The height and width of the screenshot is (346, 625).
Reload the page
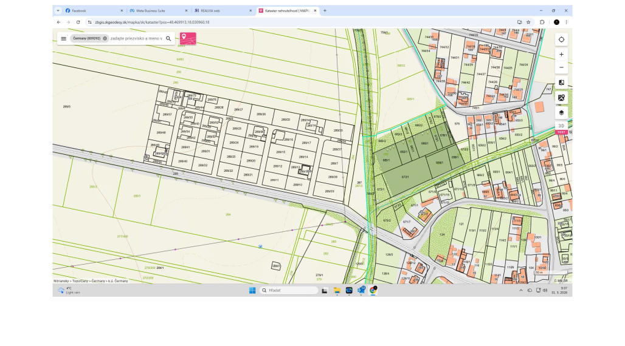[x=77, y=22]
